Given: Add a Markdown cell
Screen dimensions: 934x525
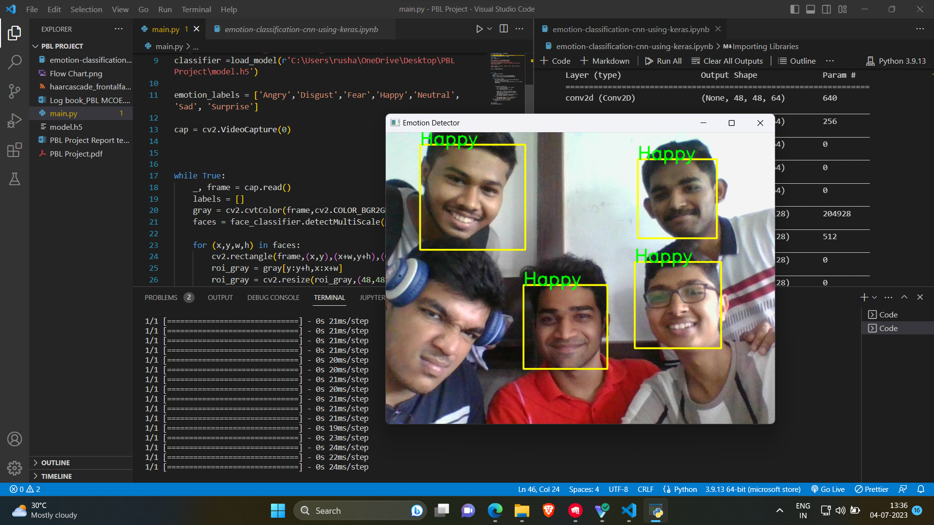Looking at the screenshot, I should coord(605,61).
